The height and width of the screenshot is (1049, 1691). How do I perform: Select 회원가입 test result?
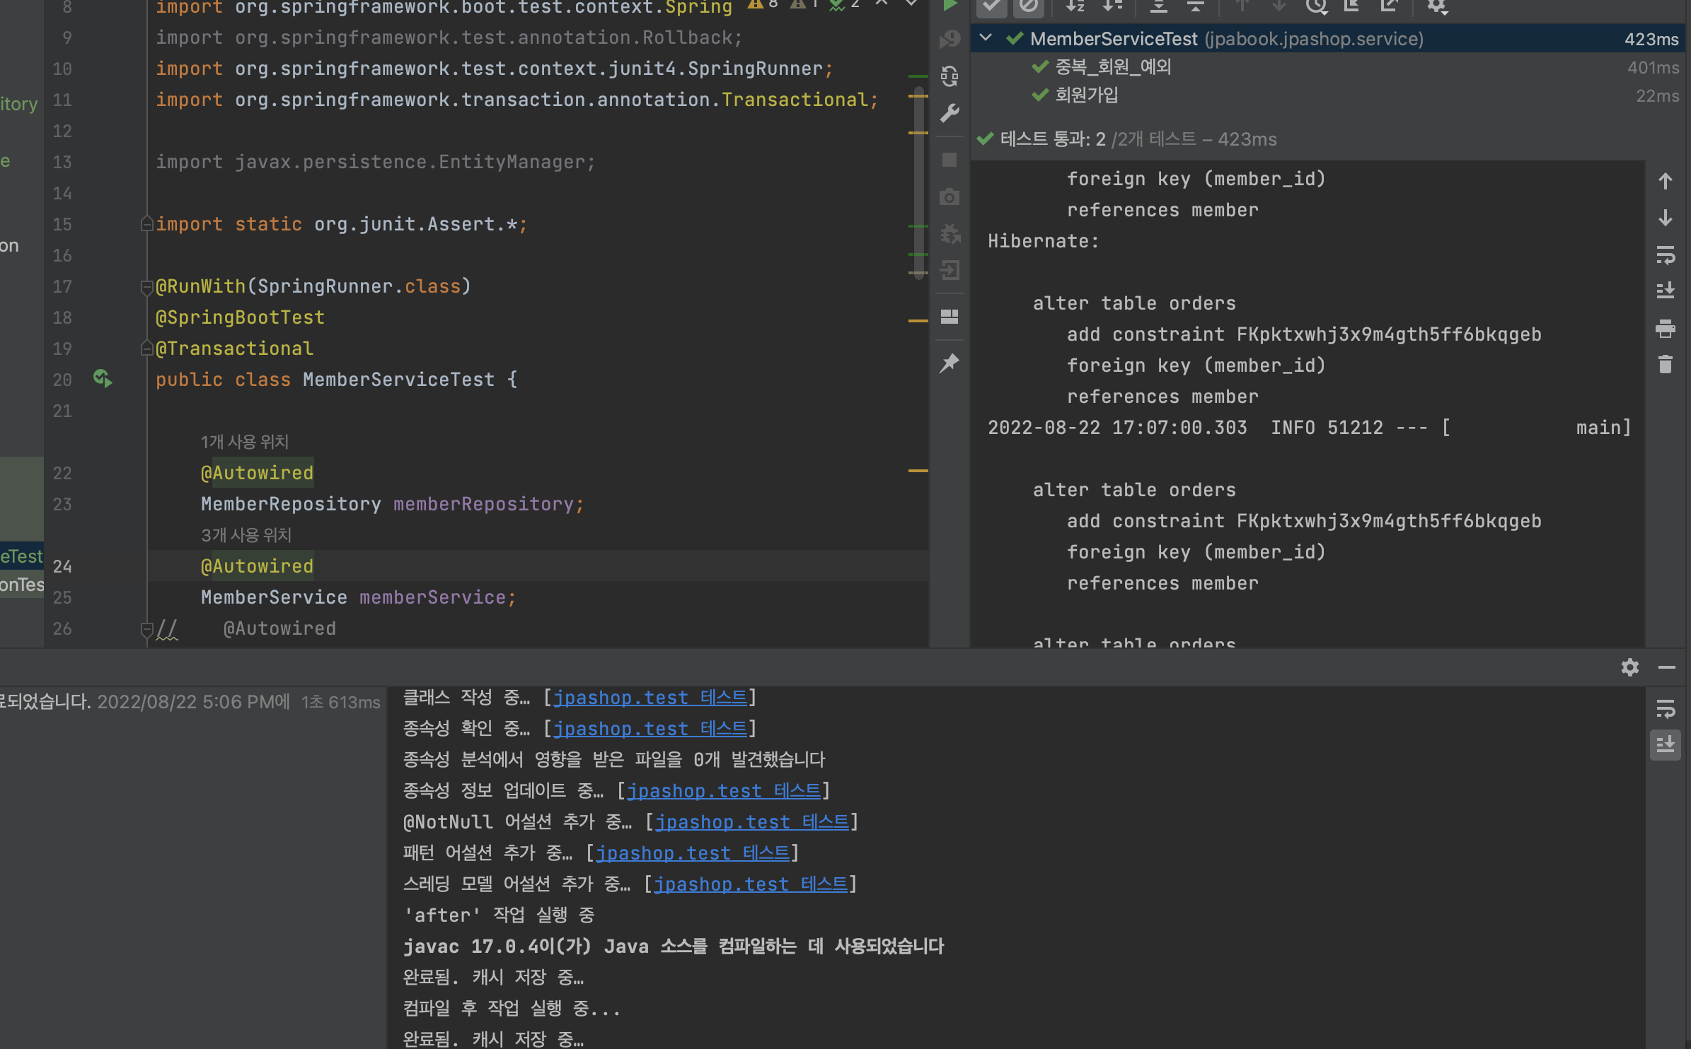pos(1086,95)
